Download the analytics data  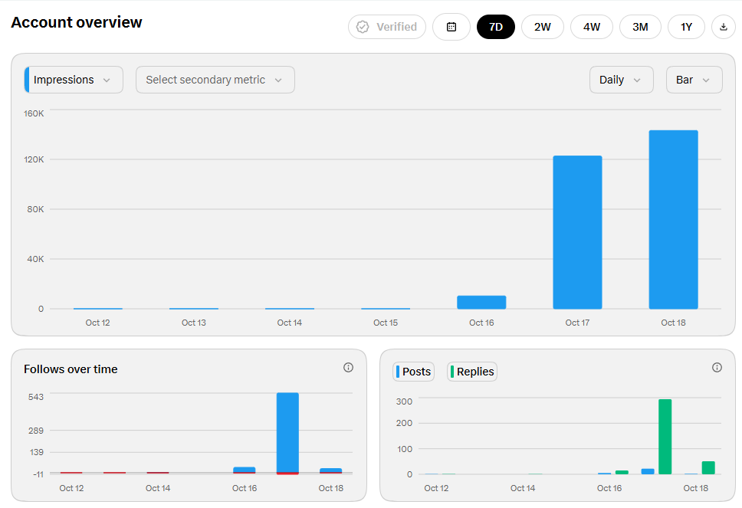[723, 27]
